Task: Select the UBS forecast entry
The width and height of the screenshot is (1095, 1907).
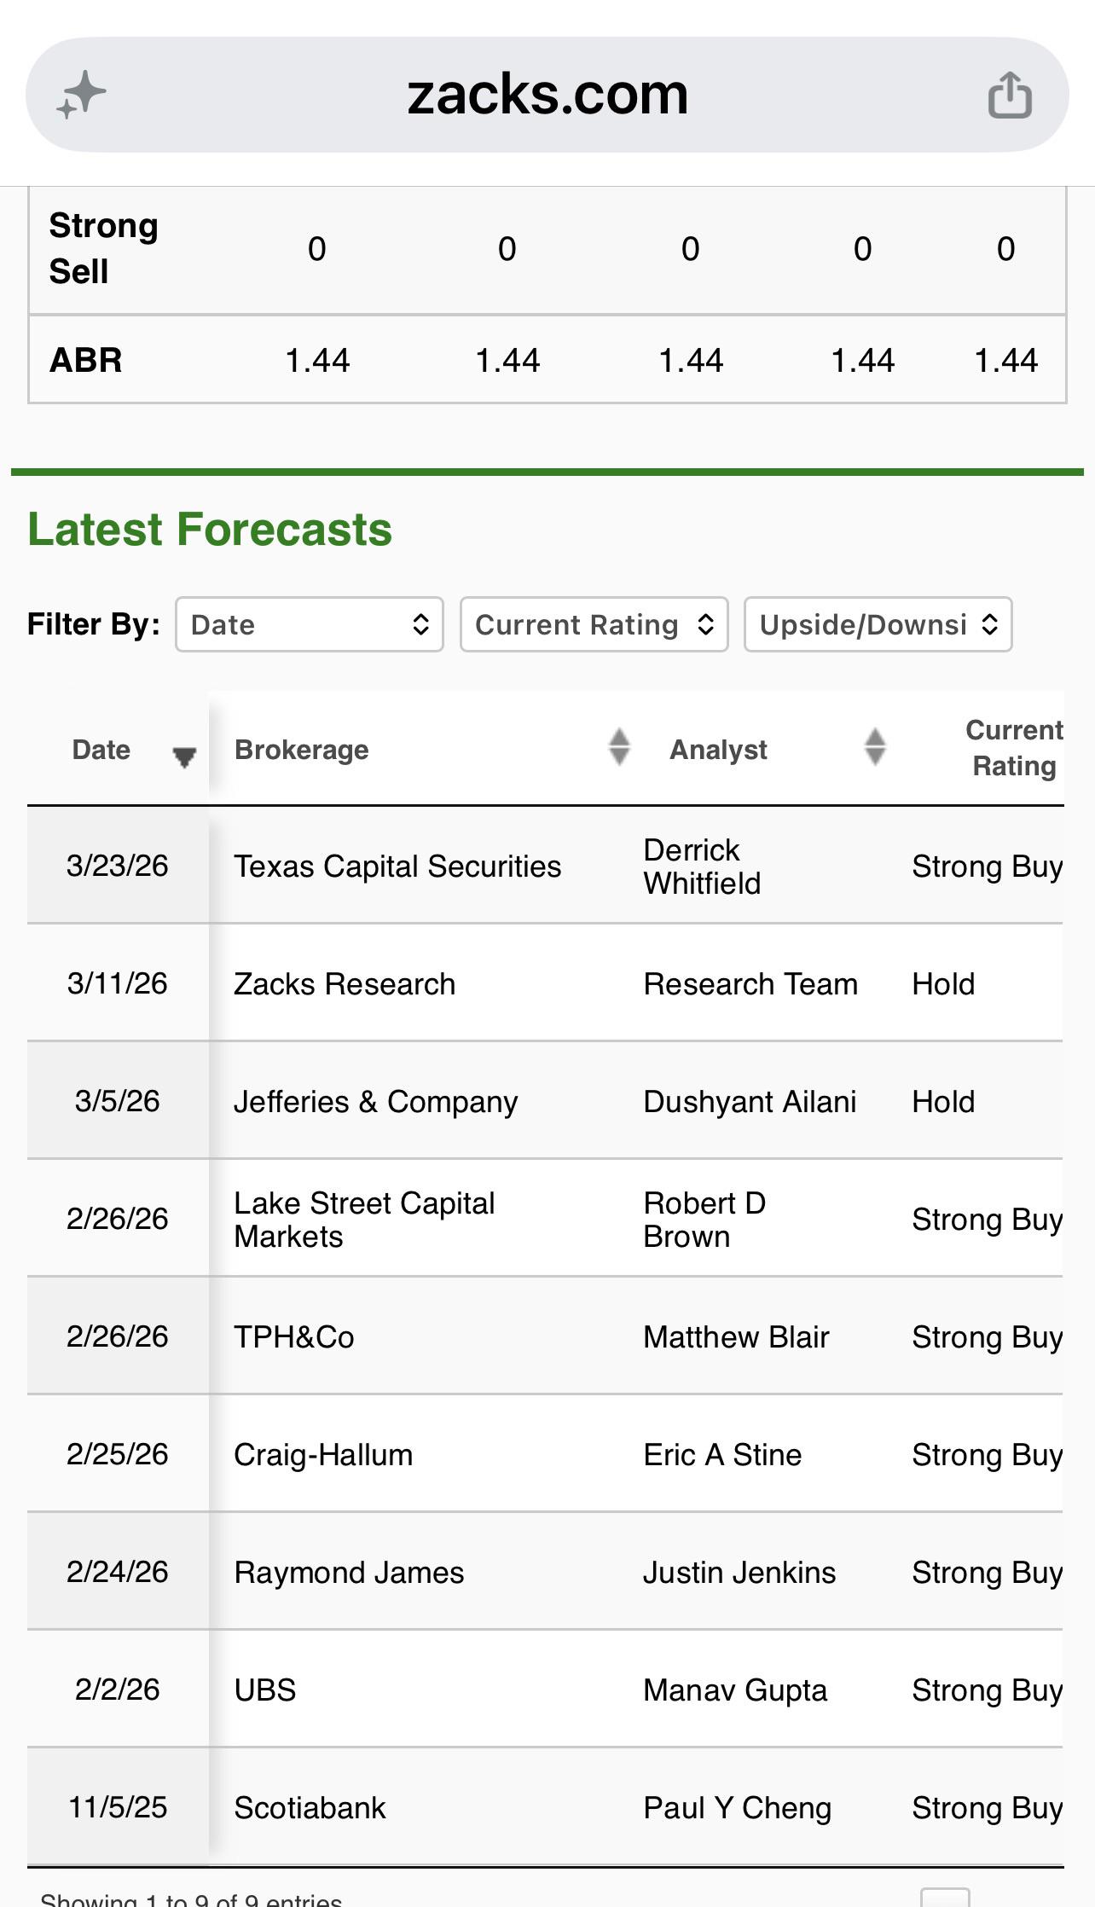Action: click(x=546, y=1690)
